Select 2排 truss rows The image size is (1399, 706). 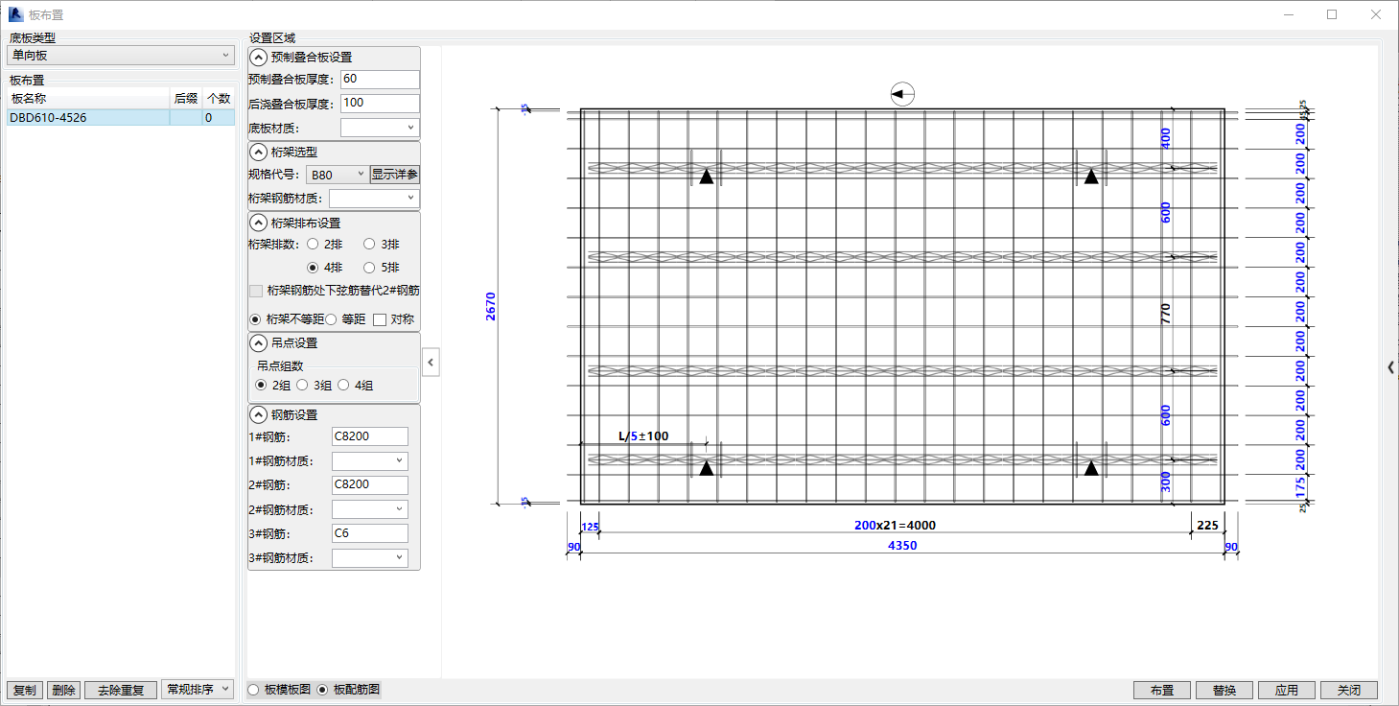pyautogui.click(x=324, y=245)
